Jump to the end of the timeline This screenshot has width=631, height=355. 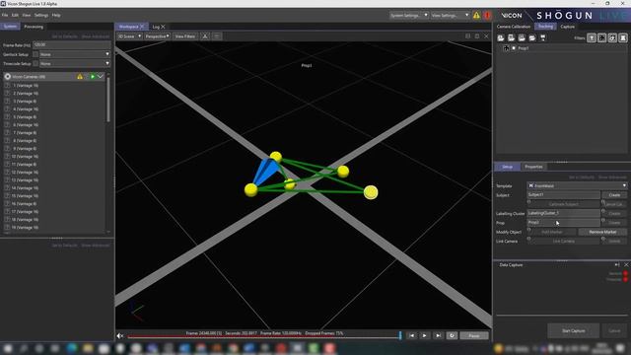pos(438,335)
